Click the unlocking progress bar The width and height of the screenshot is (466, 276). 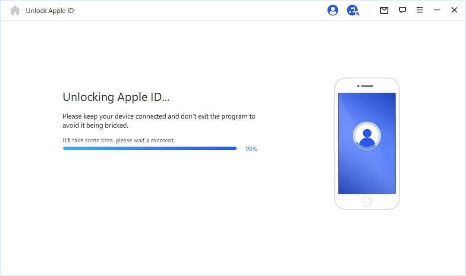pos(150,148)
